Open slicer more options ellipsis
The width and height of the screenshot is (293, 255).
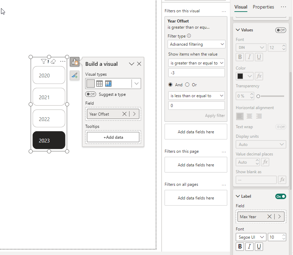pyautogui.click(x=63, y=61)
